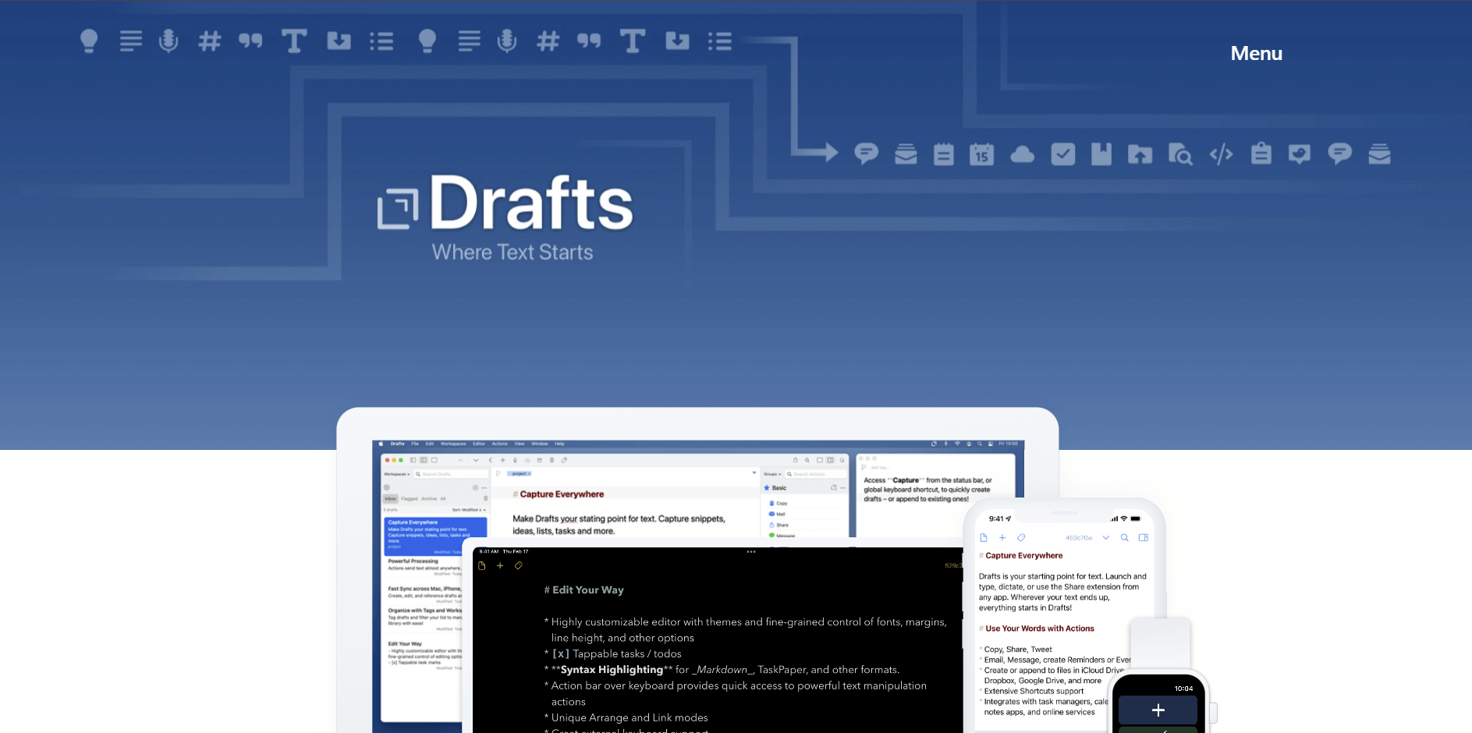This screenshot has width=1472, height=733.
Task: Tap yellow plus icon on the iPad
Action: (x=500, y=565)
